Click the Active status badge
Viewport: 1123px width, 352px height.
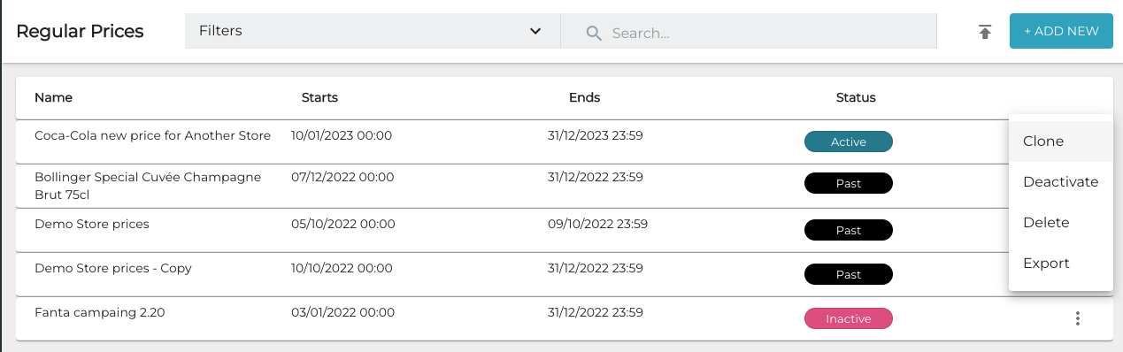(x=848, y=142)
